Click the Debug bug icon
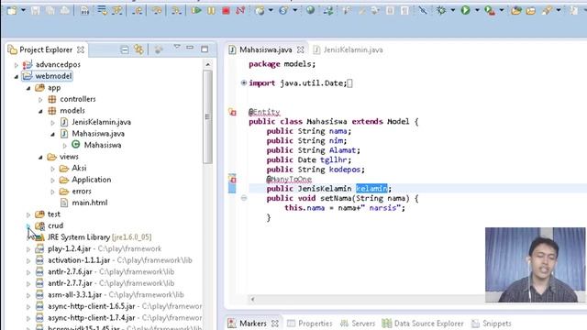Image resolution: width=587 pixels, height=330 pixels. (441, 10)
